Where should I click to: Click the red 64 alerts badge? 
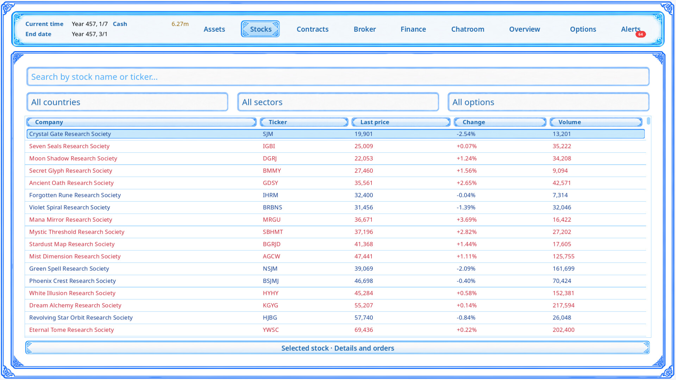[x=640, y=34]
